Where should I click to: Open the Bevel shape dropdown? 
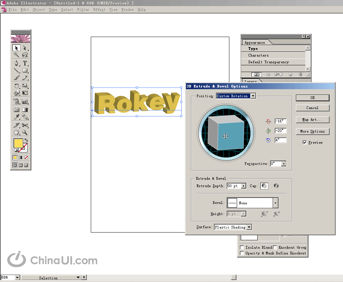275,203
